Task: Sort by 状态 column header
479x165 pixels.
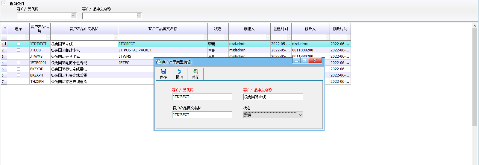Action: pos(218,29)
